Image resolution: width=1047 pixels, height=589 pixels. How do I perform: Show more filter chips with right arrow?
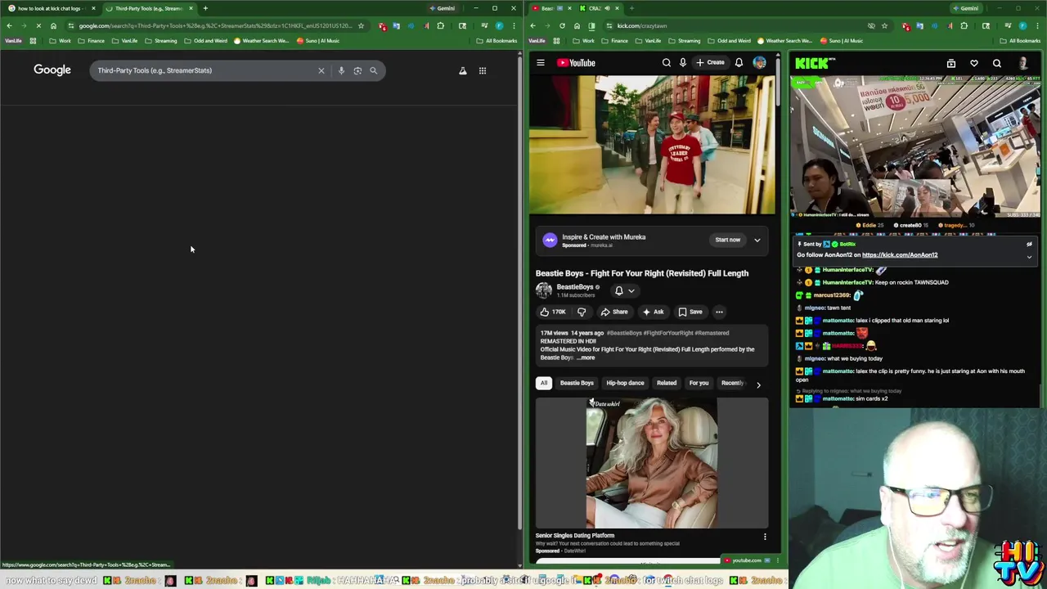[758, 384]
